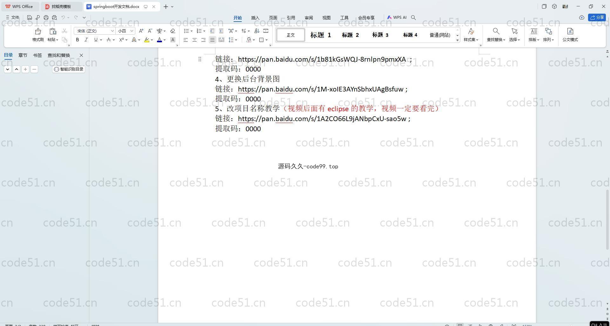Set Center paragraph alignment
610x326 pixels.
click(194, 40)
